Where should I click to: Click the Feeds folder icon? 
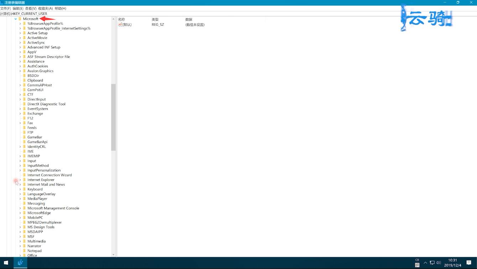[x=25, y=128]
